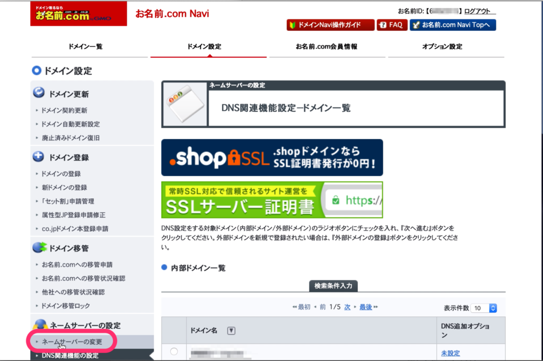Click the 未設定 DNS option link
The image size is (543, 361).
pos(450,353)
